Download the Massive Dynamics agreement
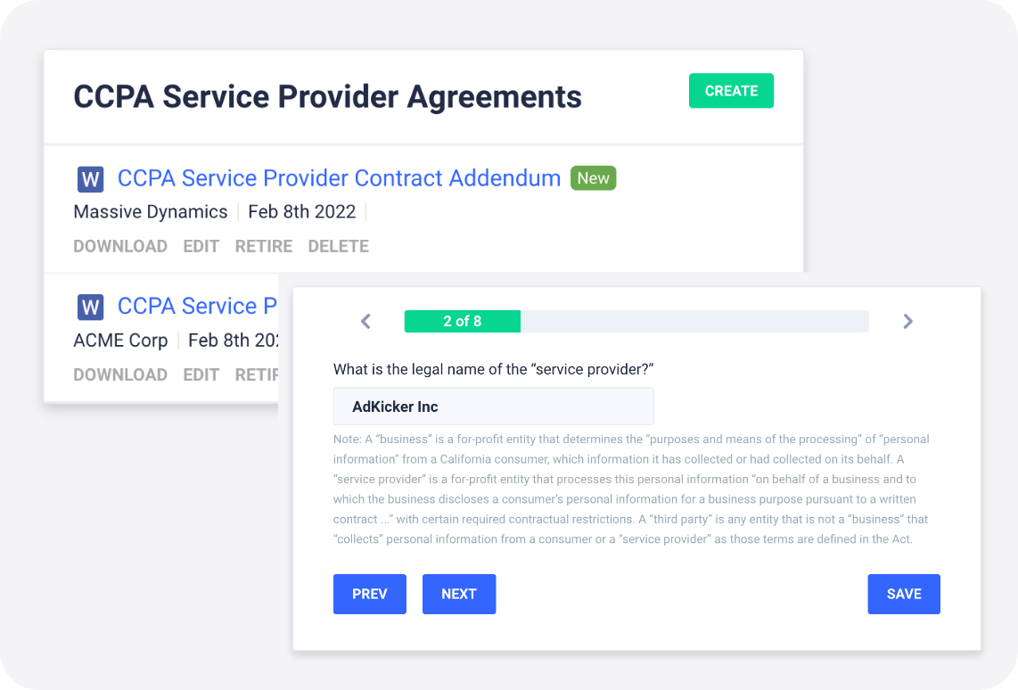Screen dimensions: 1018x690 (x=120, y=246)
